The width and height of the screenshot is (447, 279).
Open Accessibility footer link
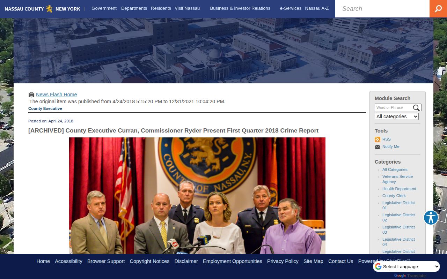(68, 261)
